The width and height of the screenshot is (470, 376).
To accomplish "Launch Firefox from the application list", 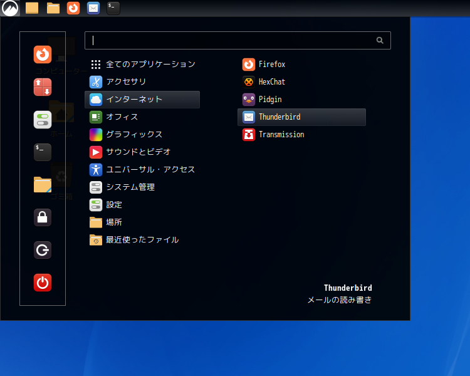I will [301, 64].
